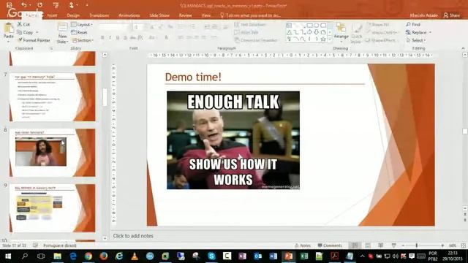Open the Section dropdown
This screenshot has height=263, width=468.
pos(83,40)
